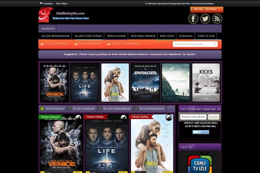This screenshot has width=260, height=173.
Task: Switch to the EN ÇOK BEĞENİLENLER tab
Action: coord(149,109)
